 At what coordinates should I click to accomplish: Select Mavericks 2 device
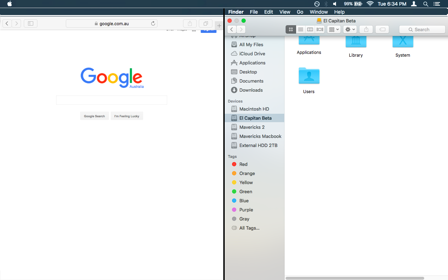[x=254, y=127]
